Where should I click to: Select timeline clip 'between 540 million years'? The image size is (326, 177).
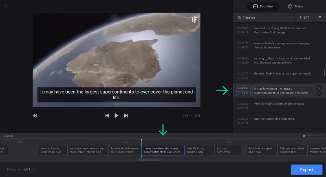317,150
